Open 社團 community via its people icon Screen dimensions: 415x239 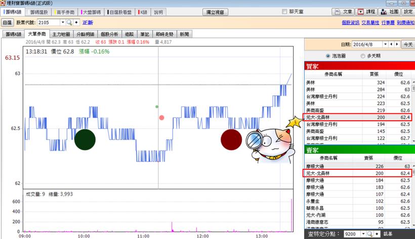(x=384, y=12)
